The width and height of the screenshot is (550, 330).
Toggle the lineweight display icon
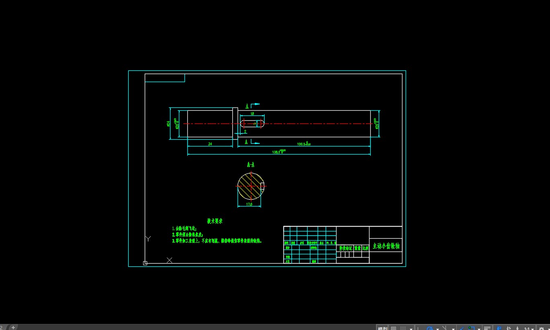tap(487, 327)
